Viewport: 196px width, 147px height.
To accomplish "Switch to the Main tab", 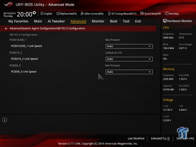I will click(x=38, y=21).
